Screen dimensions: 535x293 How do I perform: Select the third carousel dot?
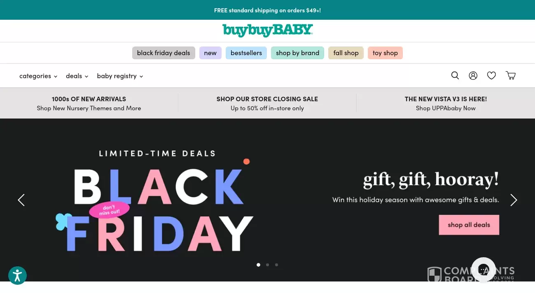[277, 265]
